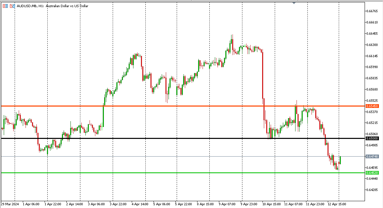Click the 0.65370 price scale value
Screen dimensions: 383x208
pos(372,112)
